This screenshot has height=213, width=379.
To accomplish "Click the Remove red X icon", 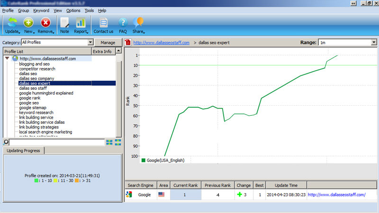I will coord(45,23).
